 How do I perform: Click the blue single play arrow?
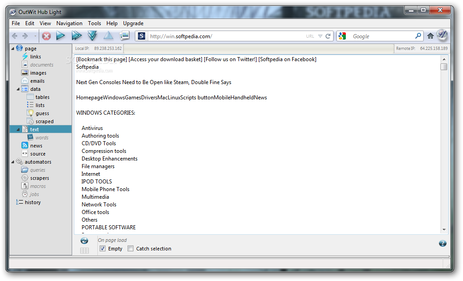pyautogui.click(x=60, y=36)
